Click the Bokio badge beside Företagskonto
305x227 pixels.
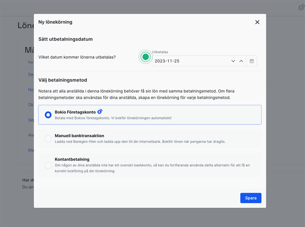click(100, 112)
